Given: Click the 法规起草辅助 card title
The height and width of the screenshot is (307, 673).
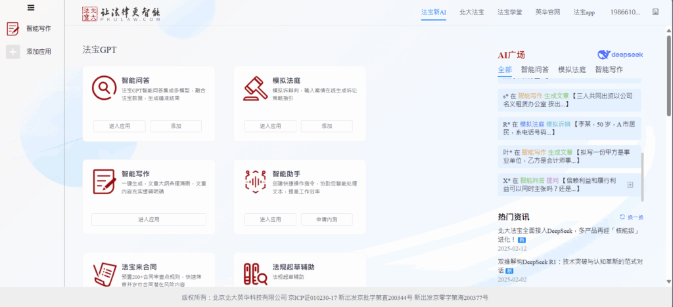Looking at the screenshot, I should tap(294, 267).
